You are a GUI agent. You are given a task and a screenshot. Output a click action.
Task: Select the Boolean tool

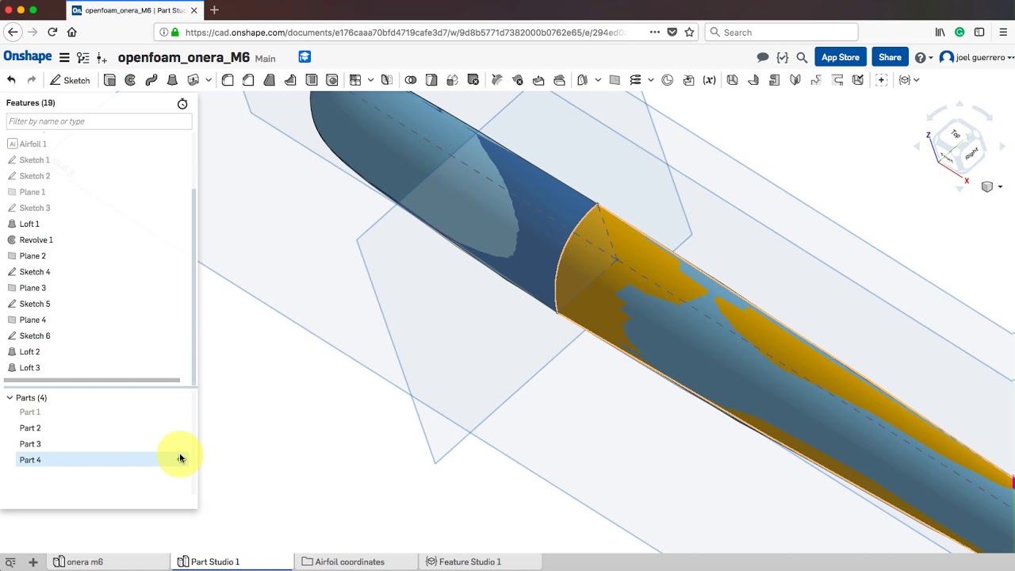pyautogui.click(x=411, y=80)
